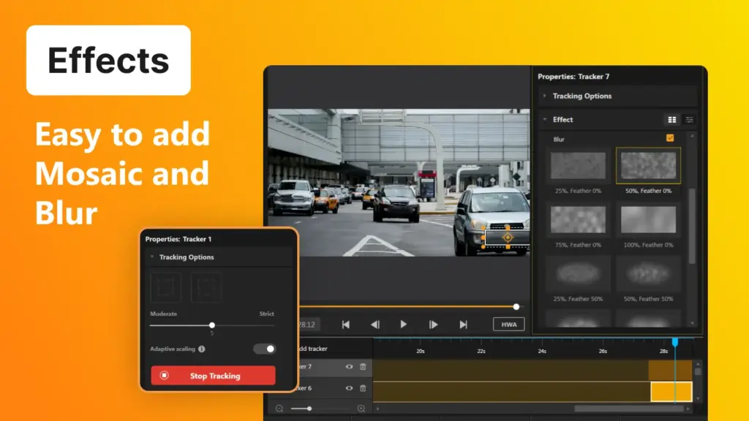Expand Tracking Options in the Tracker 7 properties
This screenshot has width=749, height=421.
(x=544, y=96)
